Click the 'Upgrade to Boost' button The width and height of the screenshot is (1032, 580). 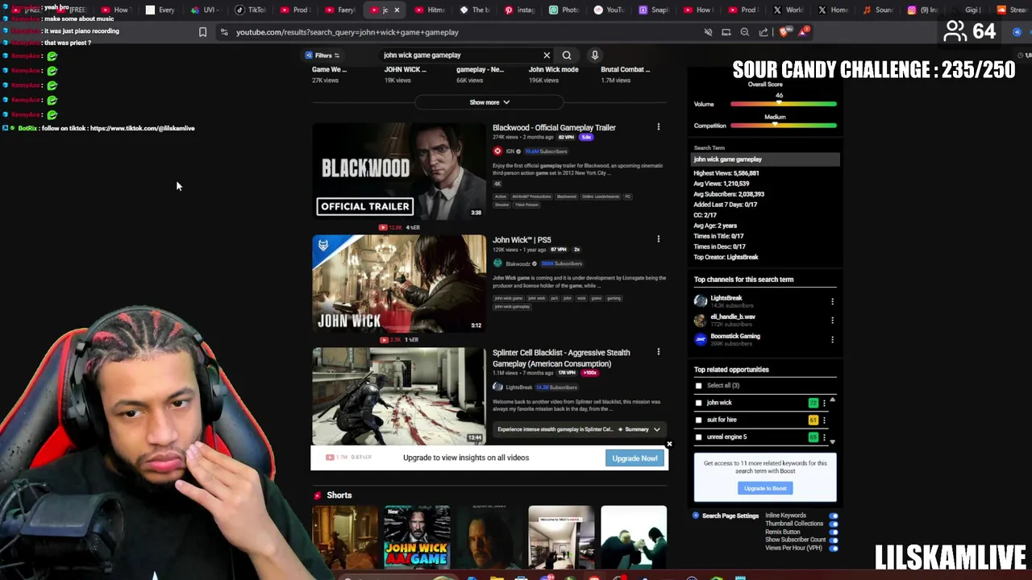coord(765,488)
